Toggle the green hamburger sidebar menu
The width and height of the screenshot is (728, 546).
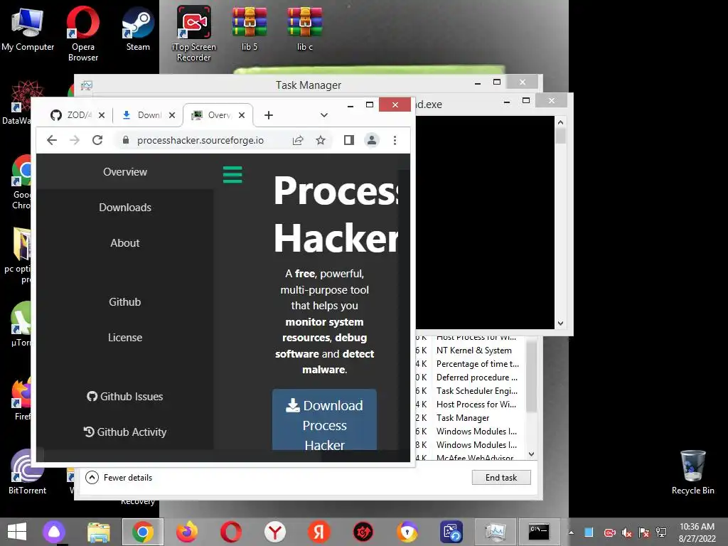232,175
